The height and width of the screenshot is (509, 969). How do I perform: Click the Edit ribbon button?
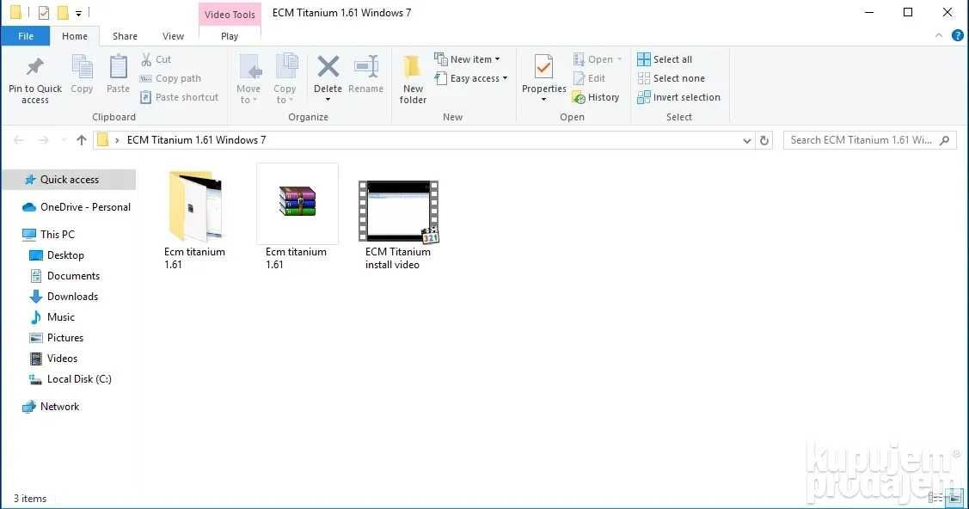(x=589, y=78)
